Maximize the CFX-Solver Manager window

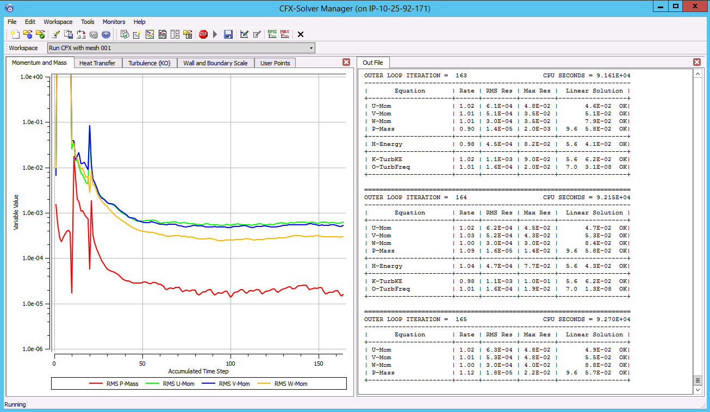(676, 6)
